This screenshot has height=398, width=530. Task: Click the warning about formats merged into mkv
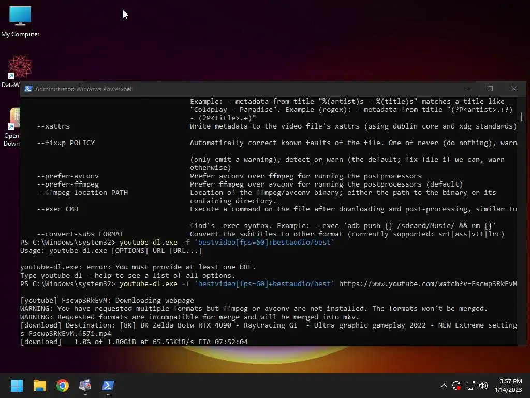coord(189,317)
